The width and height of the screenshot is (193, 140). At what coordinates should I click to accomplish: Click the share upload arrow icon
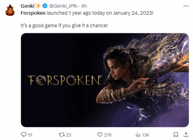point(186,135)
